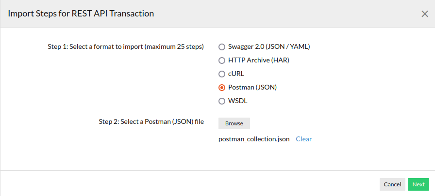Select the Swagger 2.0 radio button circle
435x196 pixels.
[222, 47]
